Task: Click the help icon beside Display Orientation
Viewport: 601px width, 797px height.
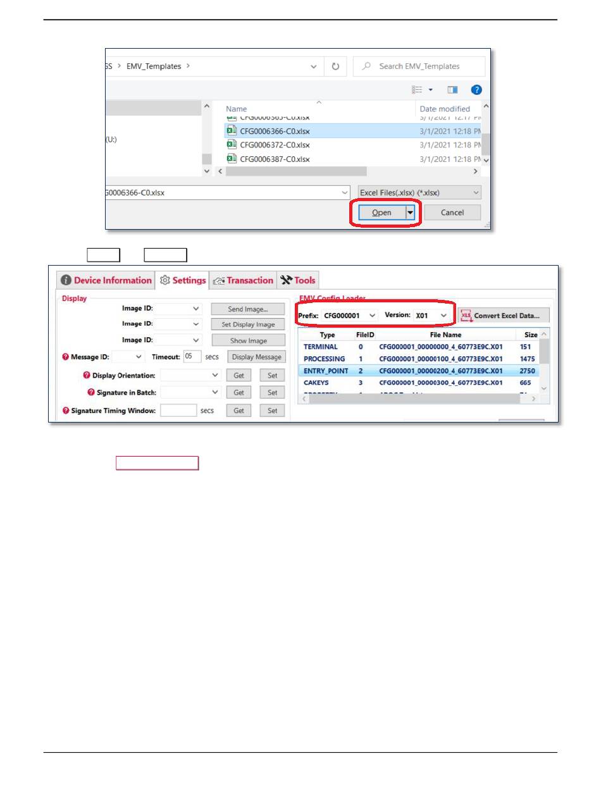Action: 87,375
